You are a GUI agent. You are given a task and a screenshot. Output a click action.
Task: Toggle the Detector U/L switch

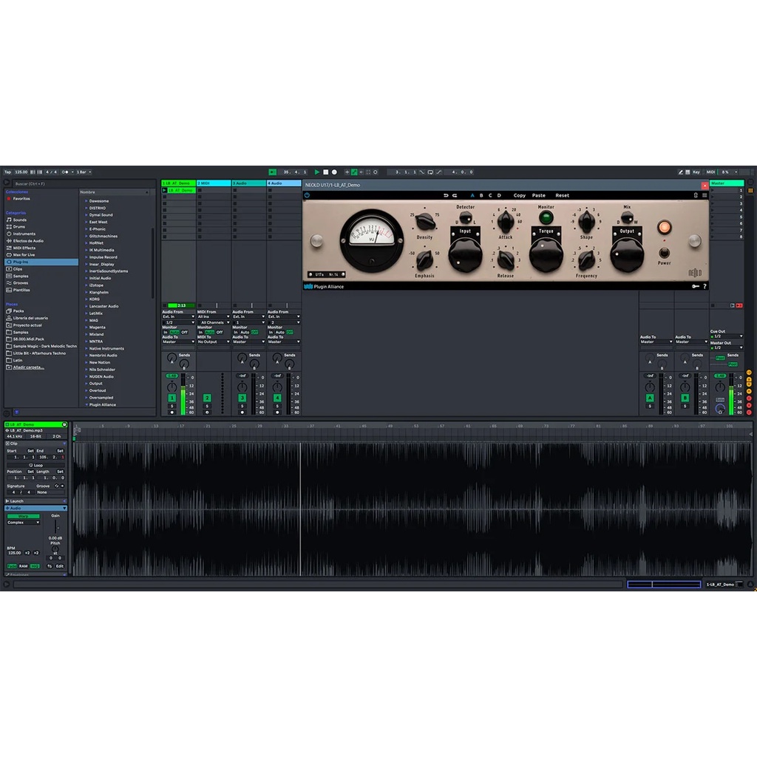pos(466,218)
